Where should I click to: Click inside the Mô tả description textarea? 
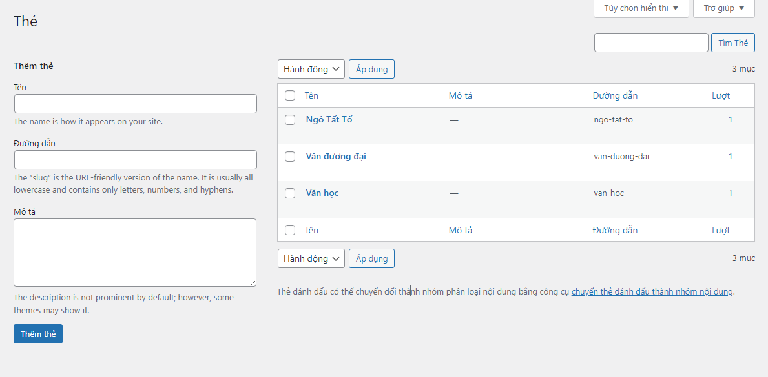click(135, 252)
